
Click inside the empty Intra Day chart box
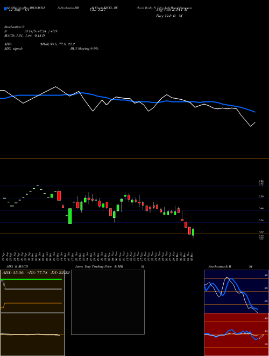coord(108,302)
